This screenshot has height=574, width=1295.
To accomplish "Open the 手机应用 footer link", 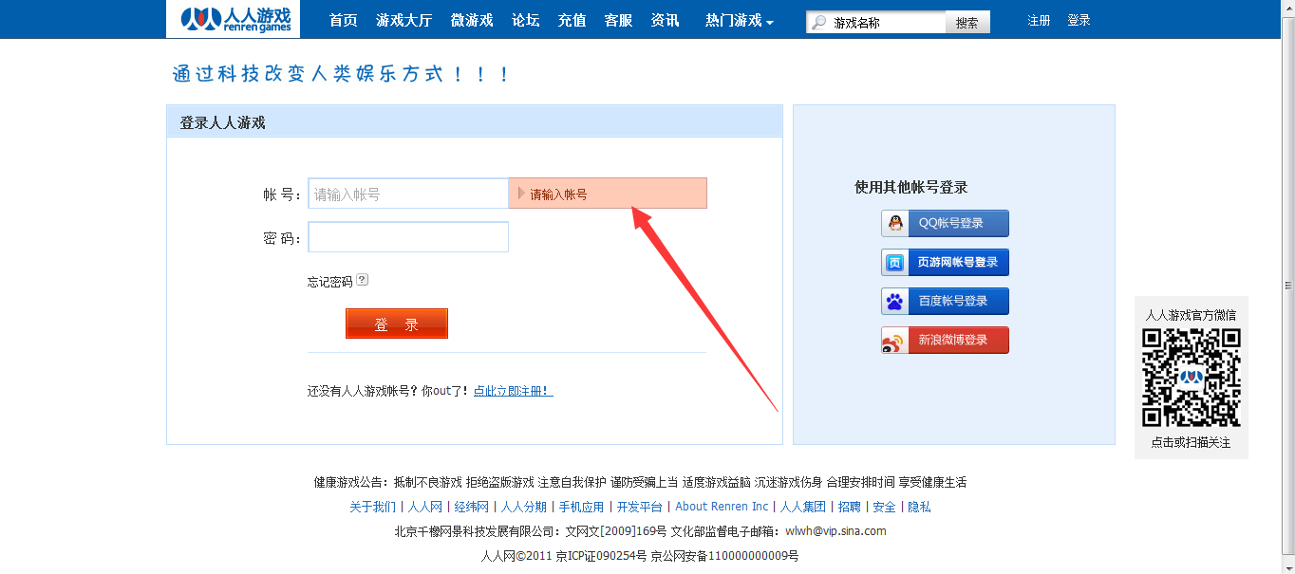I will (581, 507).
